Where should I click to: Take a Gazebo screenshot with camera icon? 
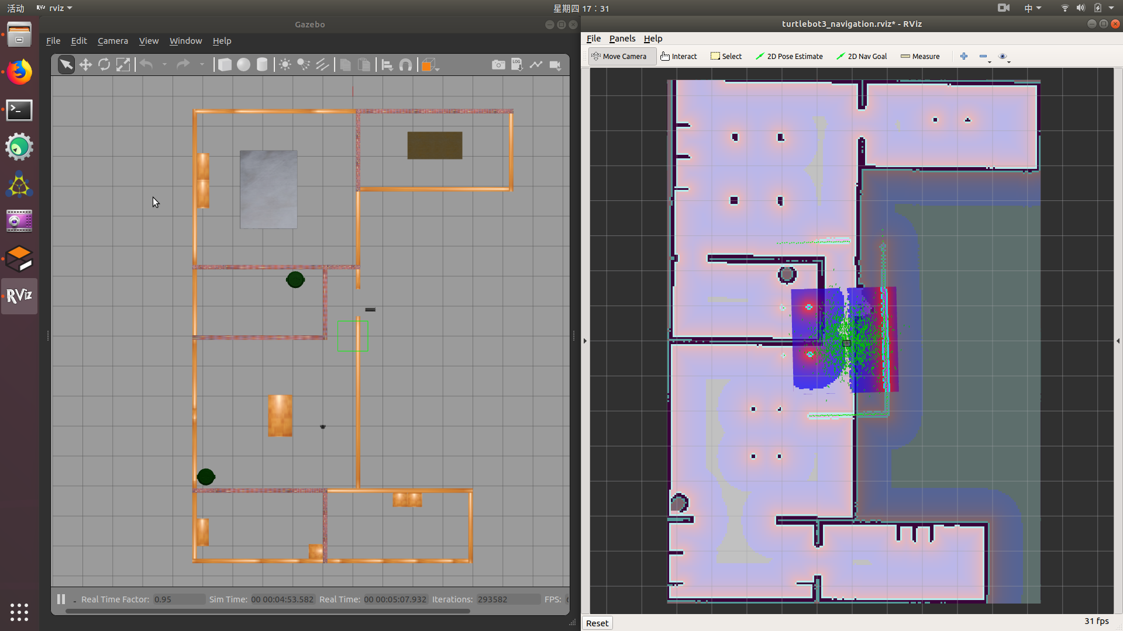pyautogui.click(x=498, y=65)
